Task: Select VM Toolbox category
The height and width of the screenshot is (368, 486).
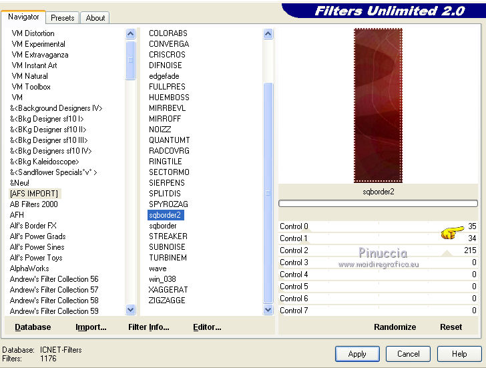Action: tap(31, 87)
